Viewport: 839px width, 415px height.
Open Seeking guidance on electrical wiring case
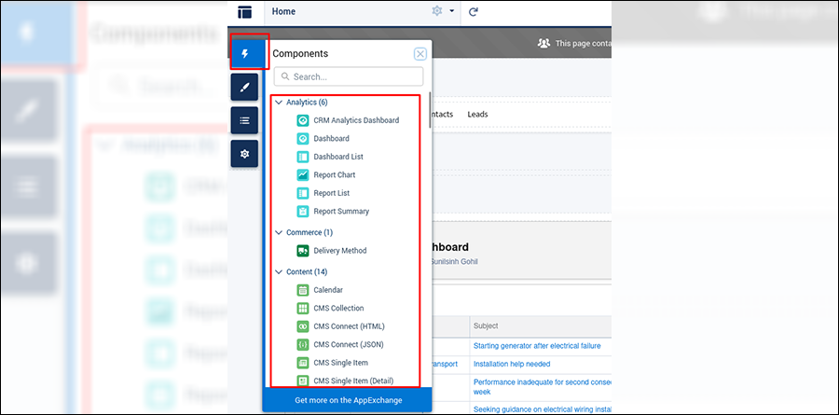coord(542,409)
